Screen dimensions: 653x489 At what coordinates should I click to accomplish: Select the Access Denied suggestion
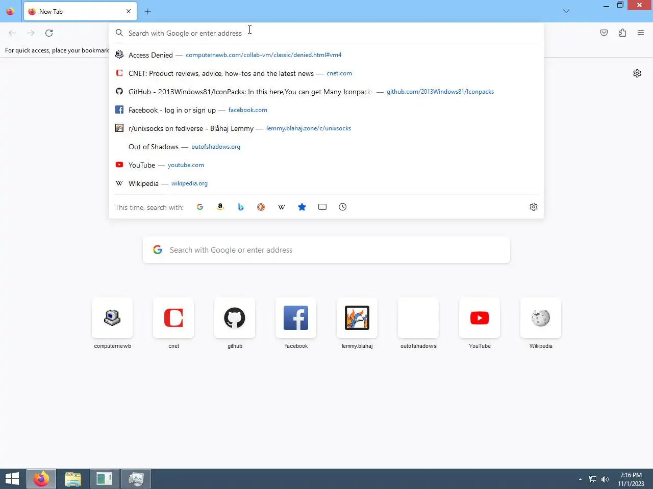pyautogui.click(x=326, y=55)
